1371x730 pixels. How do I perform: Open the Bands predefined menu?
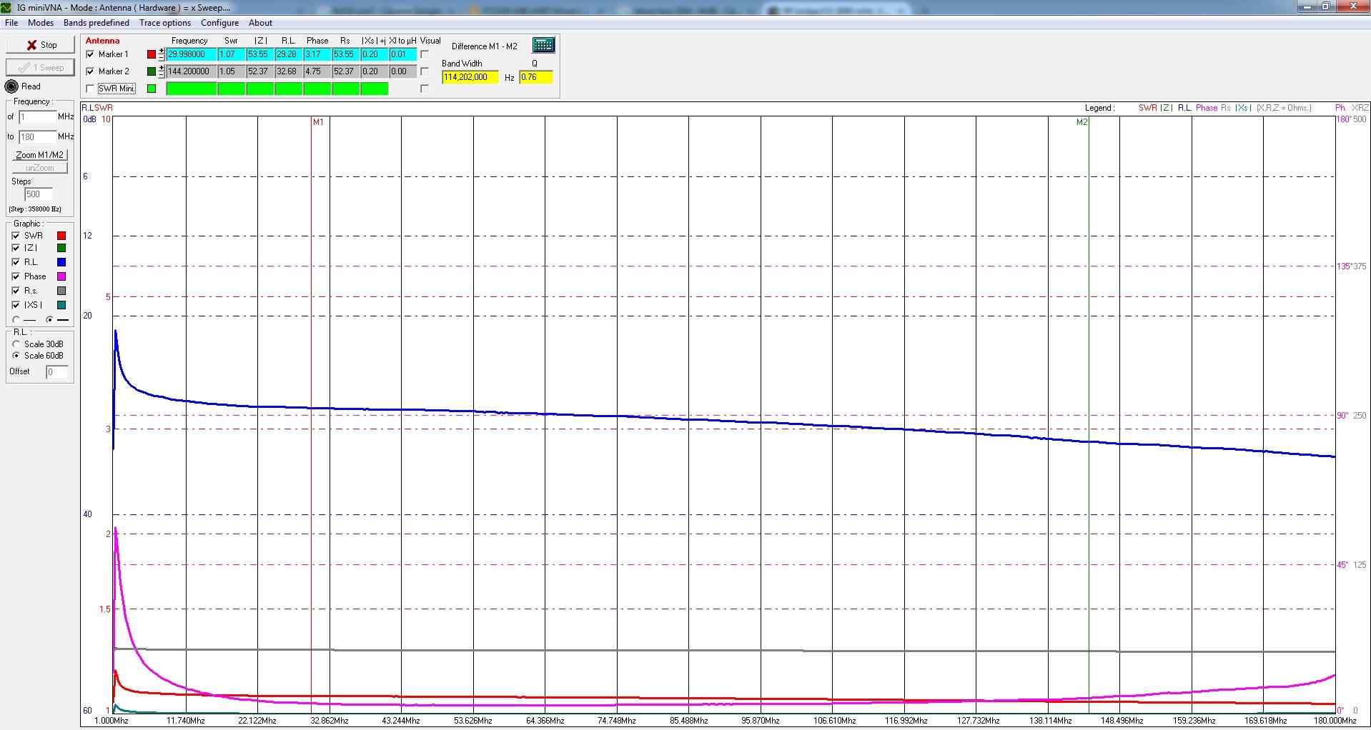point(96,23)
